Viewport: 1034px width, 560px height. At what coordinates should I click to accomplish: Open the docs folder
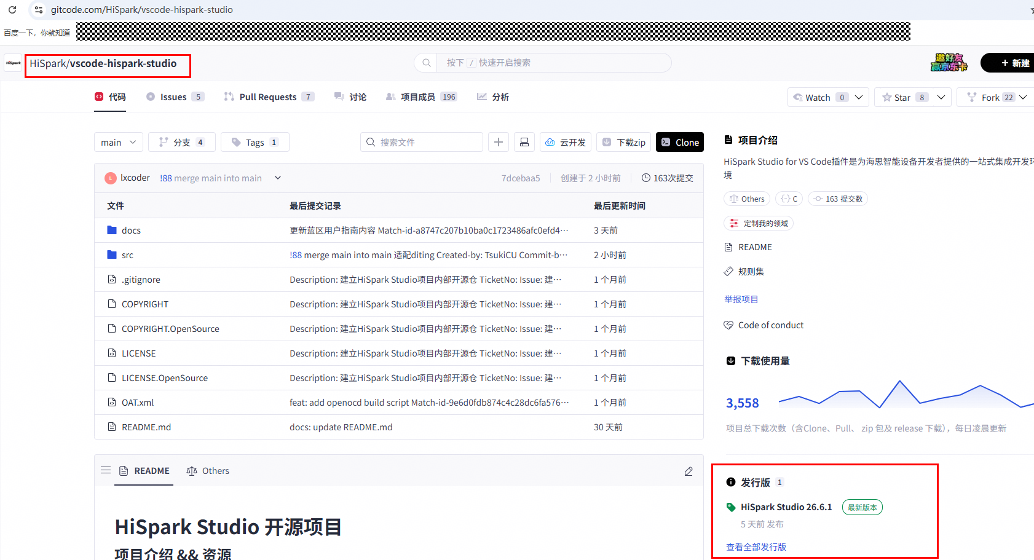[131, 231]
